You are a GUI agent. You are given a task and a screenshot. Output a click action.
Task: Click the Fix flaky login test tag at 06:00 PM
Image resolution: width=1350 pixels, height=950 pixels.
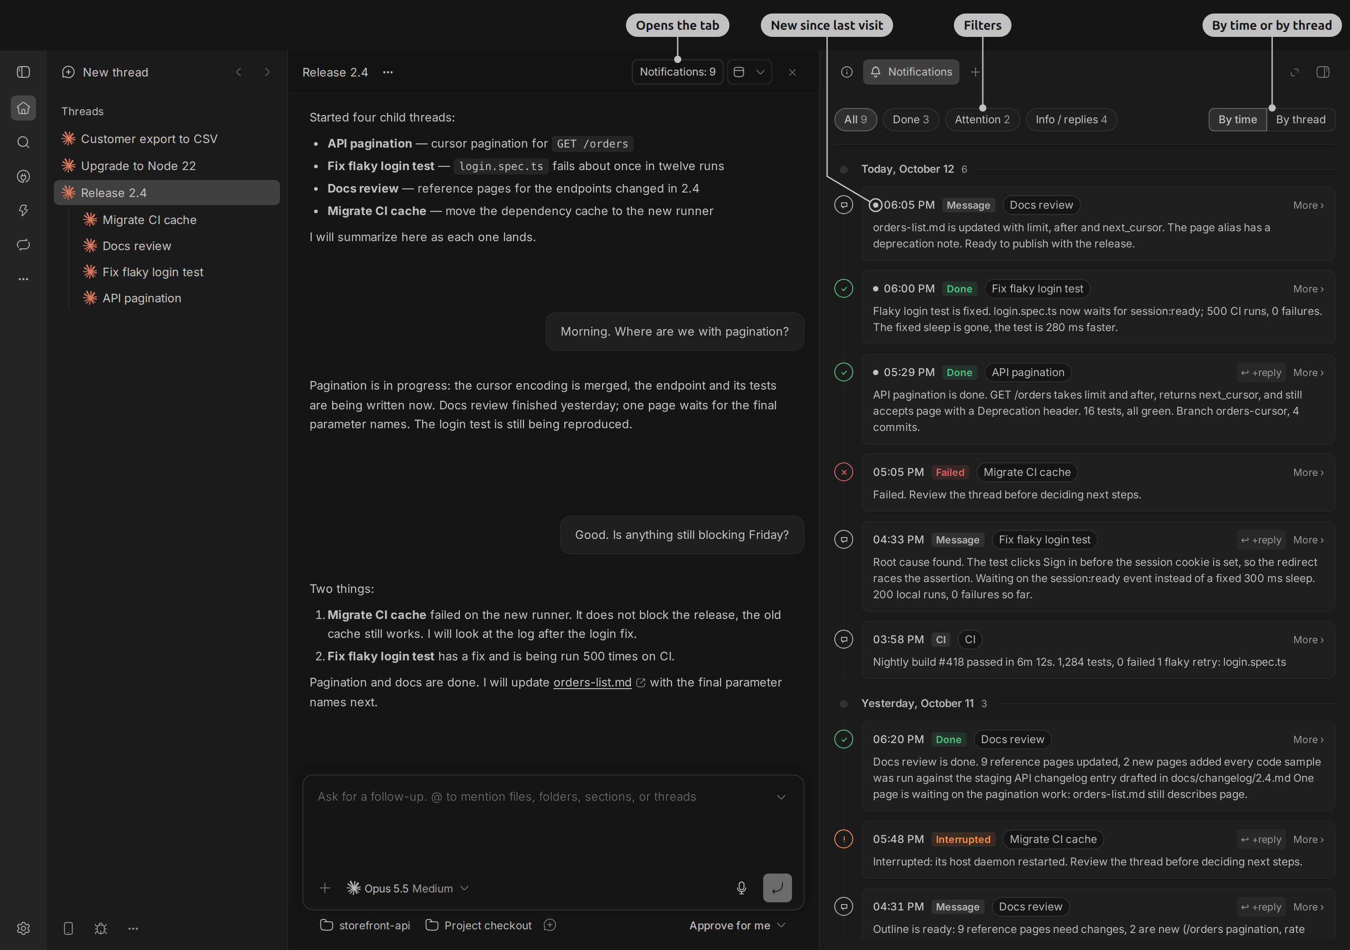(x=1037, y=289)
